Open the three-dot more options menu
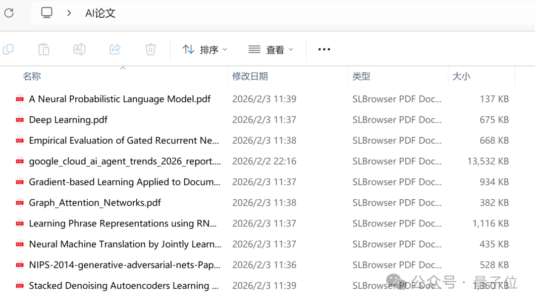535x304 pixels. click(324, 49)
